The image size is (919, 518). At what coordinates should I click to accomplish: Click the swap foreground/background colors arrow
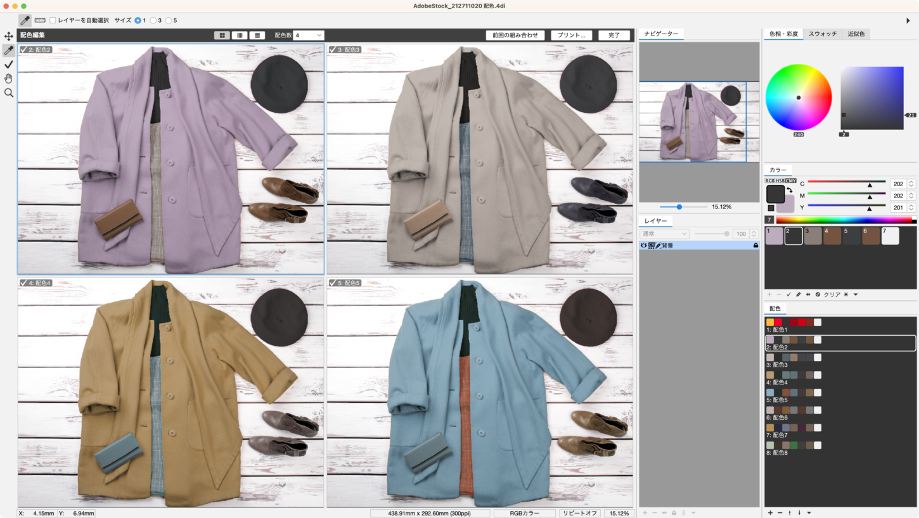[789, 190]
